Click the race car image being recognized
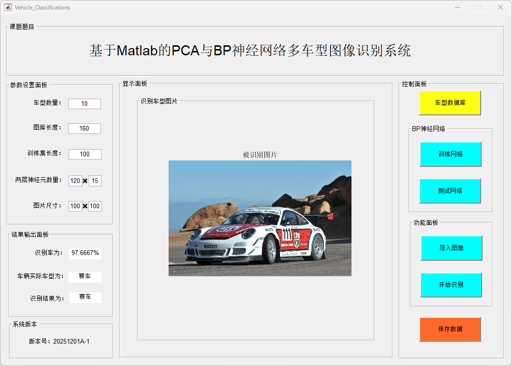 (260, 218)
